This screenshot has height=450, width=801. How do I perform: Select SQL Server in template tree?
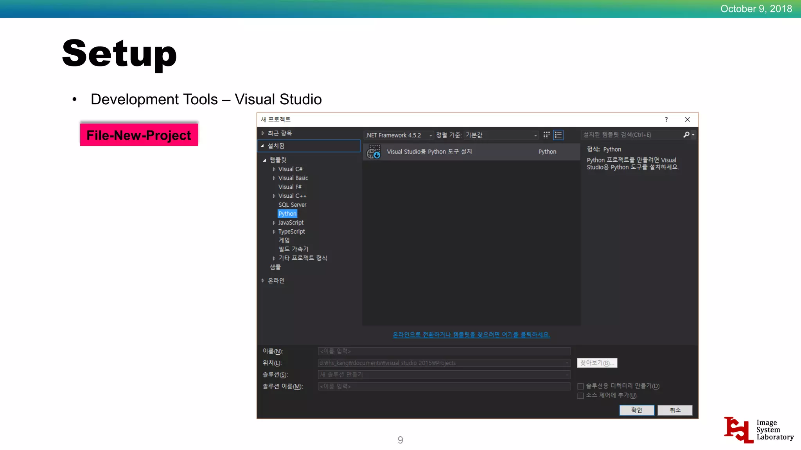pyautogui.click(x=292, y=205)
